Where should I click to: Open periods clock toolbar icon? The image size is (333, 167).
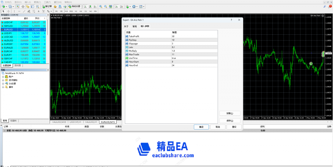[134, 6]
